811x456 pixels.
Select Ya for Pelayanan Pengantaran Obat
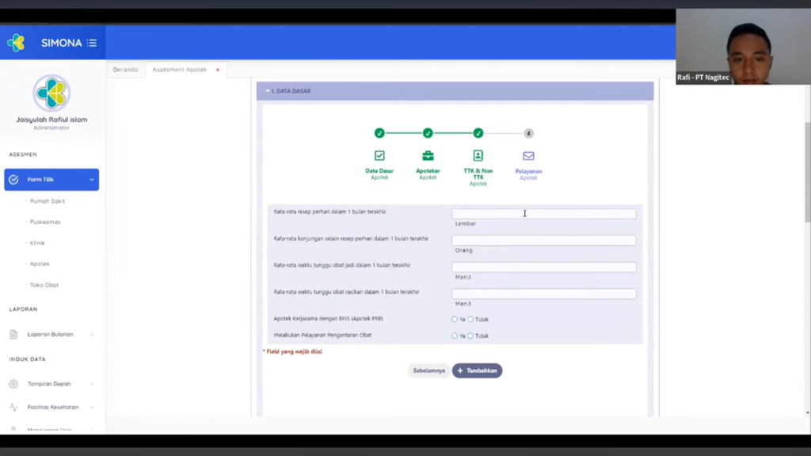[x=455, y=336]
